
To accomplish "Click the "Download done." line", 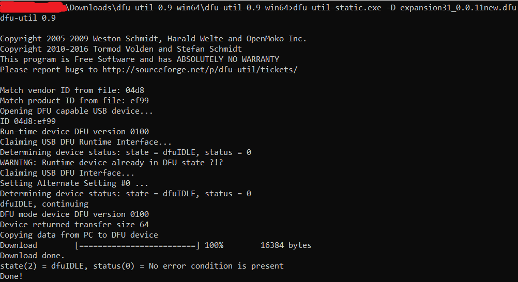I will pyautogui.click(x=32, y=256).
